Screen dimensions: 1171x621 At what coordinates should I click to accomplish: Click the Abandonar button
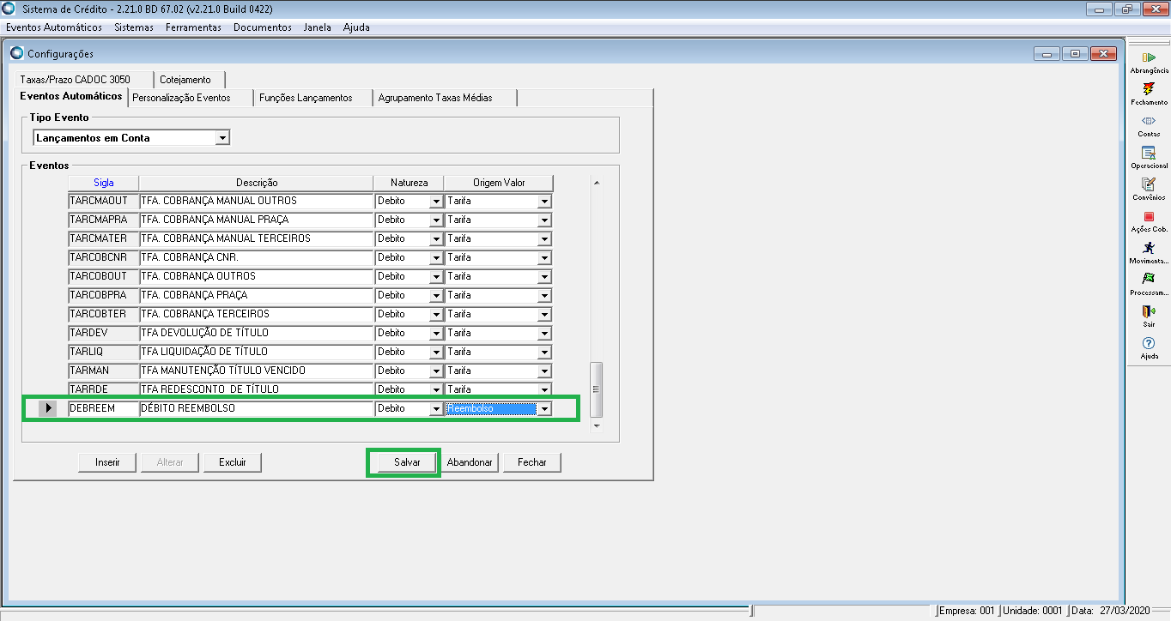coord(470,462)
